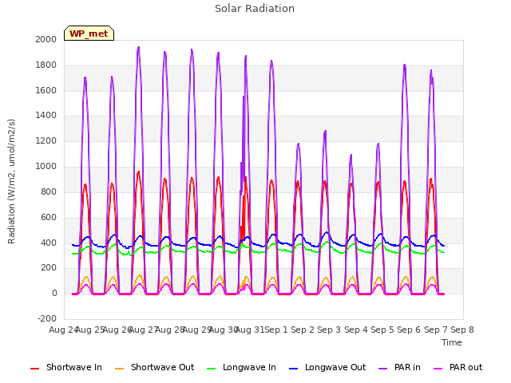511x383 pixels.
Task: Click the red Shortwave In color marker
Action: [34, 369]
